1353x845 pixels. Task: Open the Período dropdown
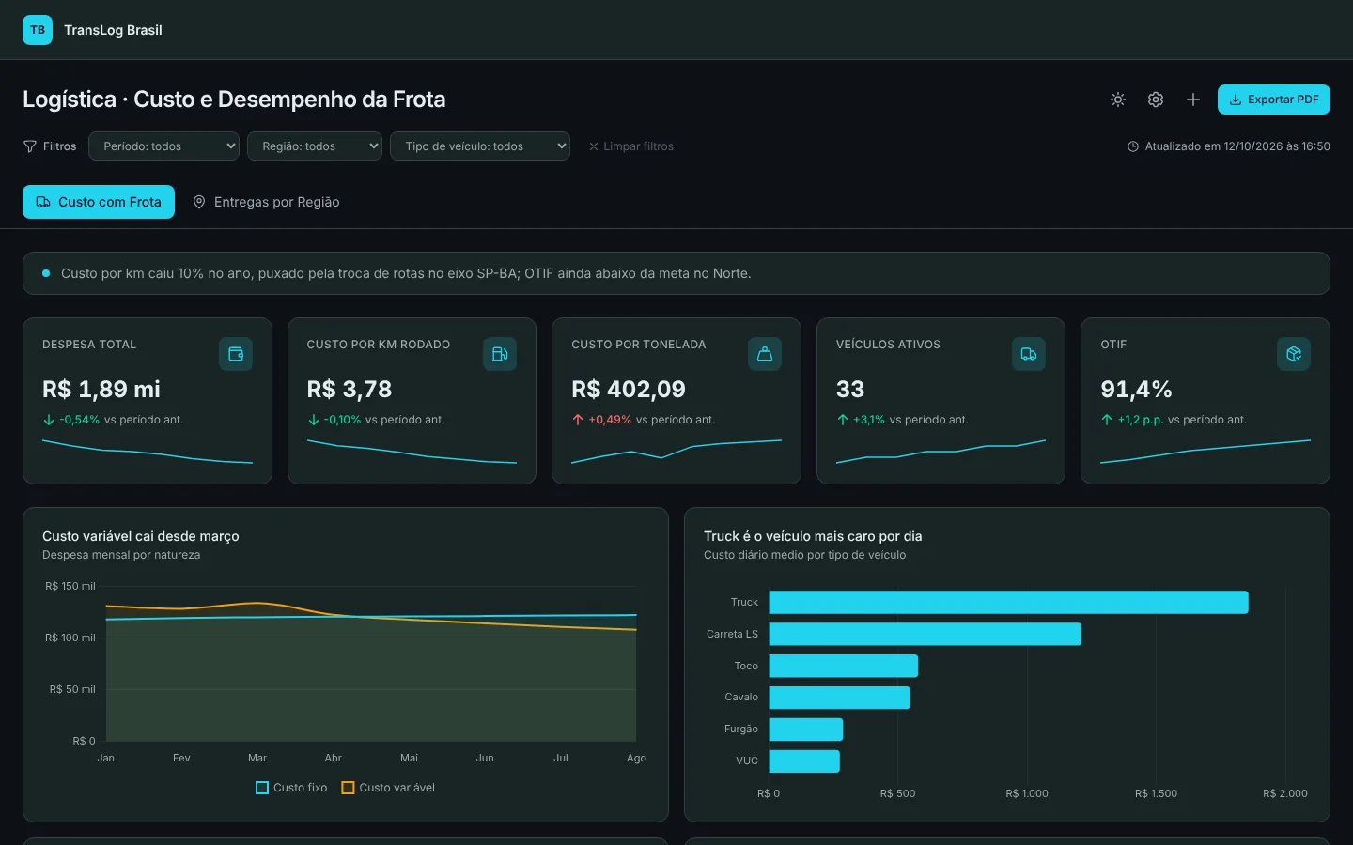(163, 146)
